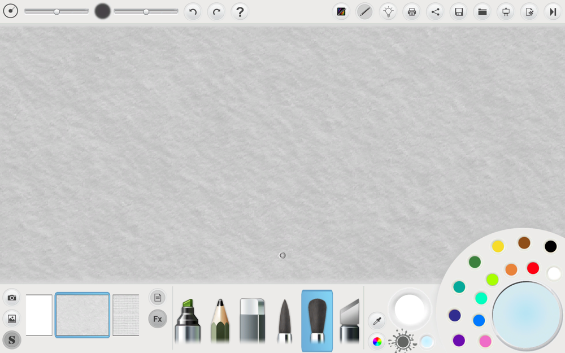Viewport: 565px width, 353px height.
Task: Select the pencil drawing tool
Action: click(220, 321)
